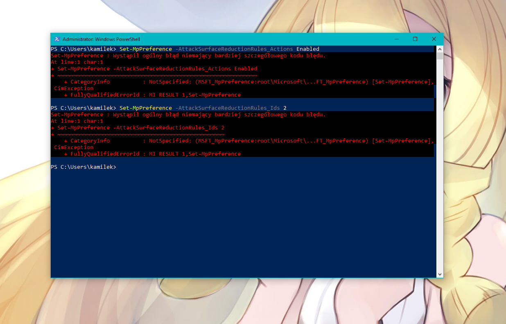Click the scrollbar down arrow
The height and width of the screenshot is (324, 506).
point(440,274)
